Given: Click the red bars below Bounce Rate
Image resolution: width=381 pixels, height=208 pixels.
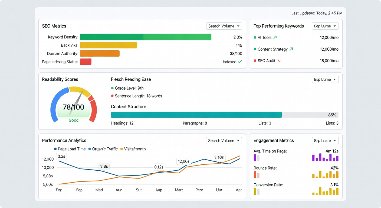Looking at the screenshot, I should click(x=257, y=175).
